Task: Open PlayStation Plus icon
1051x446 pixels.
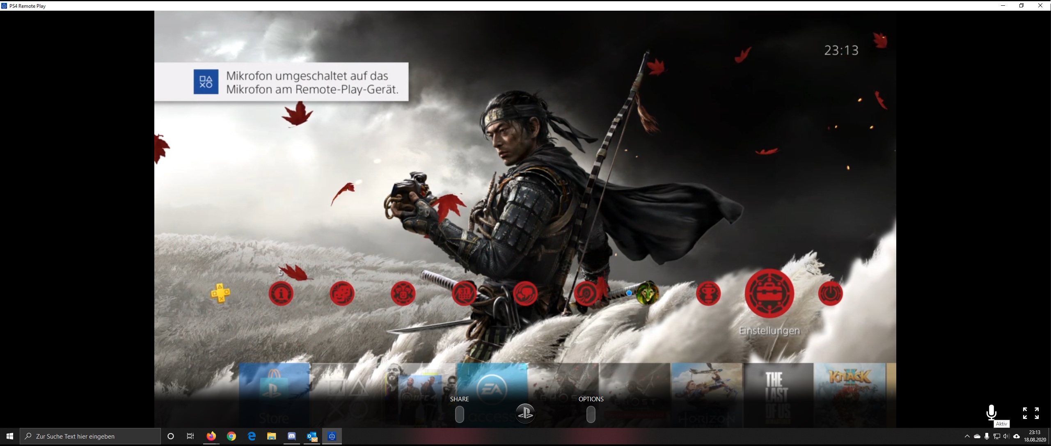Action: 220,293
